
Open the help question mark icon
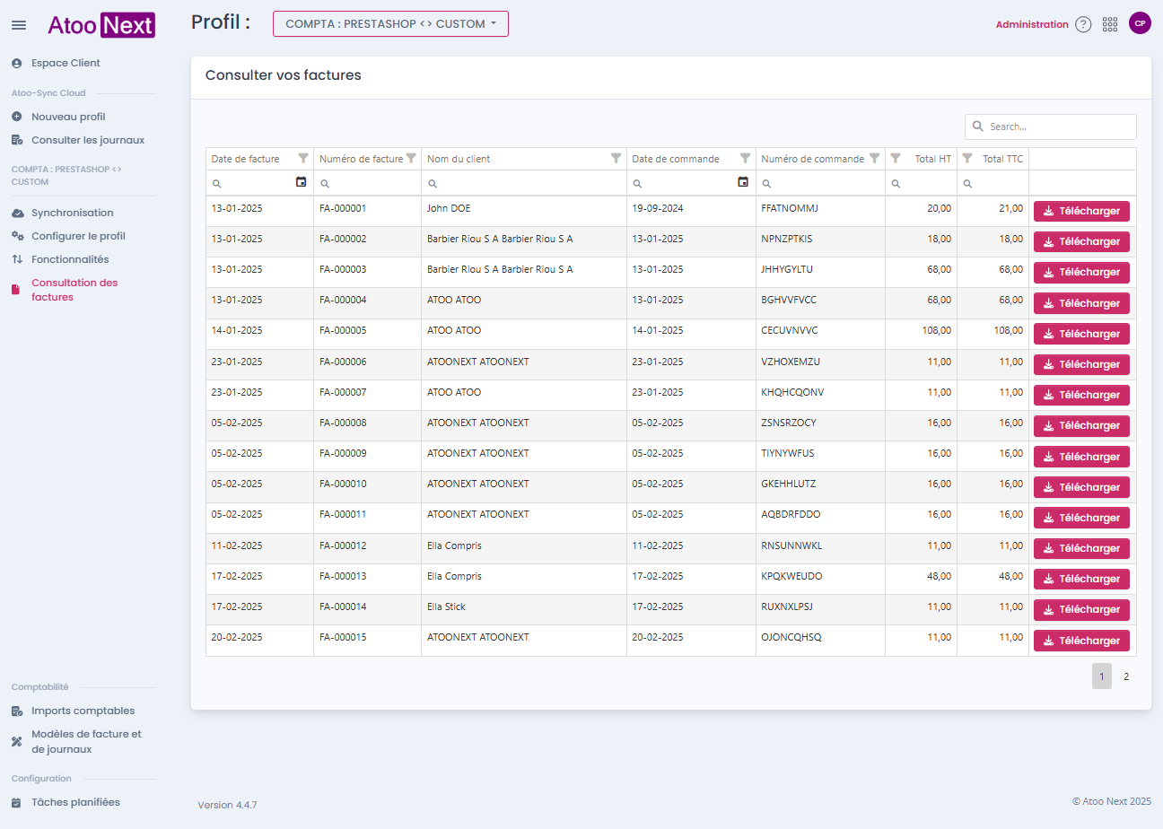[1083, 25]
